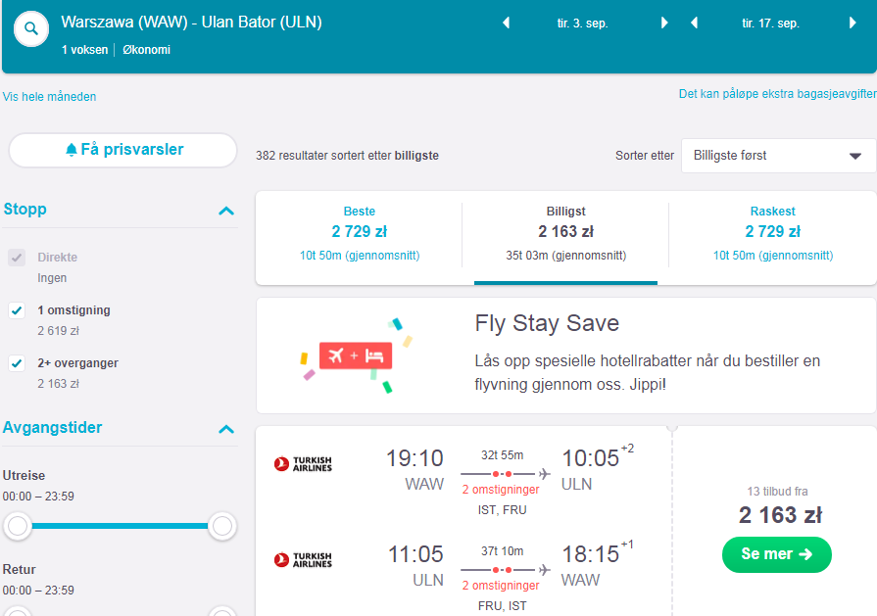The image size is (877, 616).
Task: Switch to the Beste tab
Action: tap(359, 233)
